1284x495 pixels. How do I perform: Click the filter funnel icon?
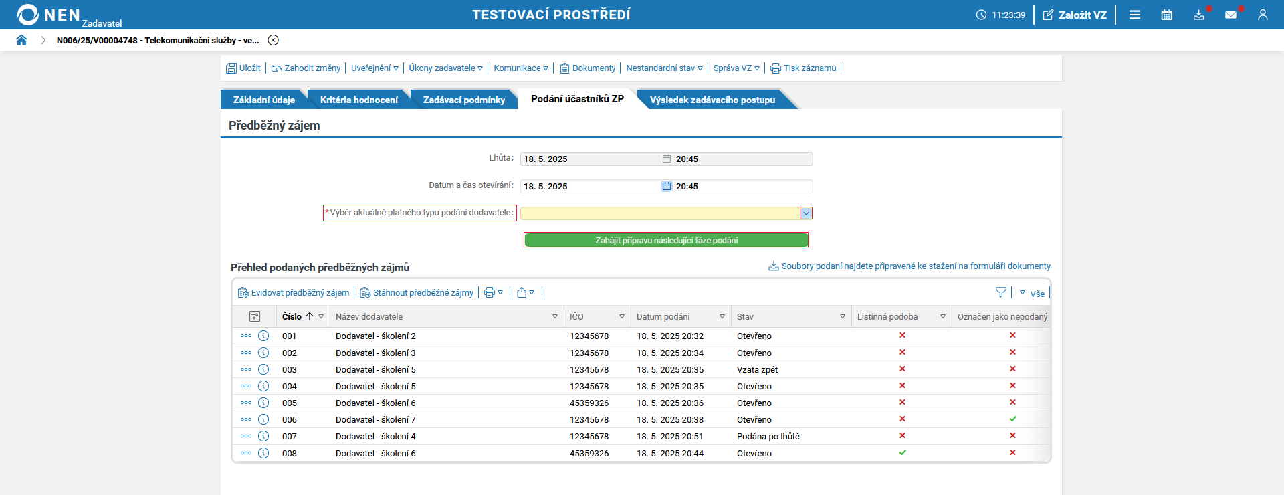(x=1000, y=292)
